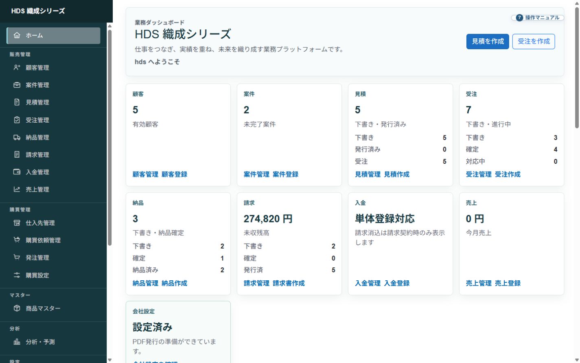This screenshot has height=363, width=580.
Task: Follow the 請求書作成 link in 請求 card
Action: 289,283
